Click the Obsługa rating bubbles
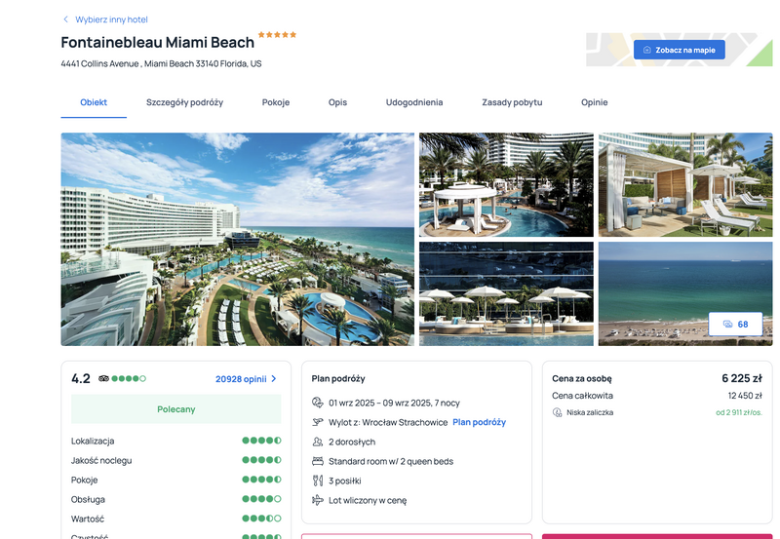 click(261, 499)
